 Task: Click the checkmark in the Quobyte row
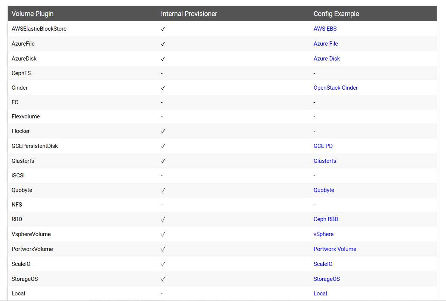coord(163,190)
